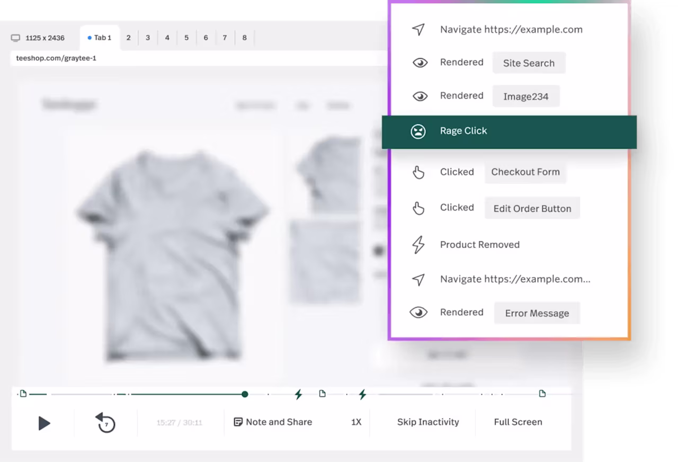Click the pointer icon beside Edit Order Button
This screenshot has width=678, height=462.
[418, 208]
